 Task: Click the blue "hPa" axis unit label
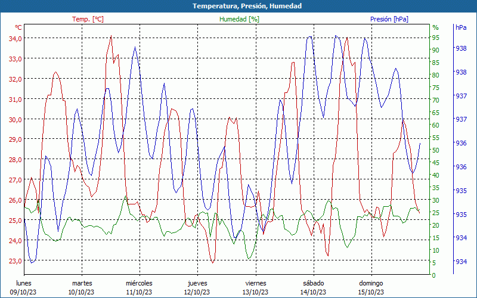461,27
